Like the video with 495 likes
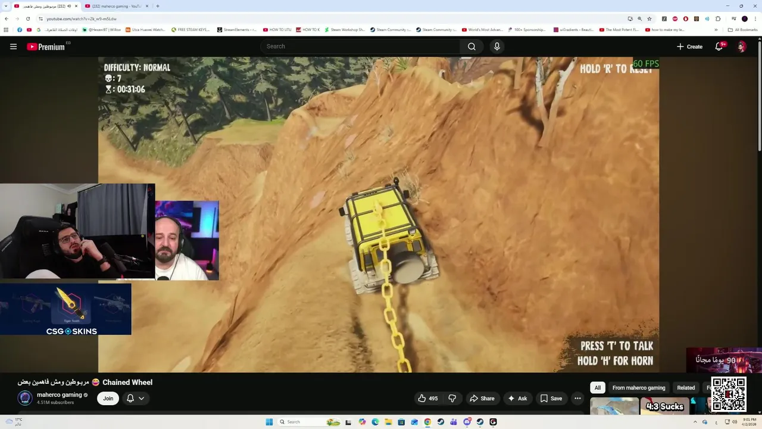762x429 pixels. 427,399
